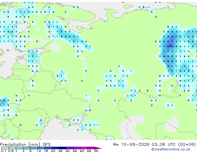Click the 1–2 mm legend swatch
The width and height of the screenshot is (197, 152).
(20, 148)
